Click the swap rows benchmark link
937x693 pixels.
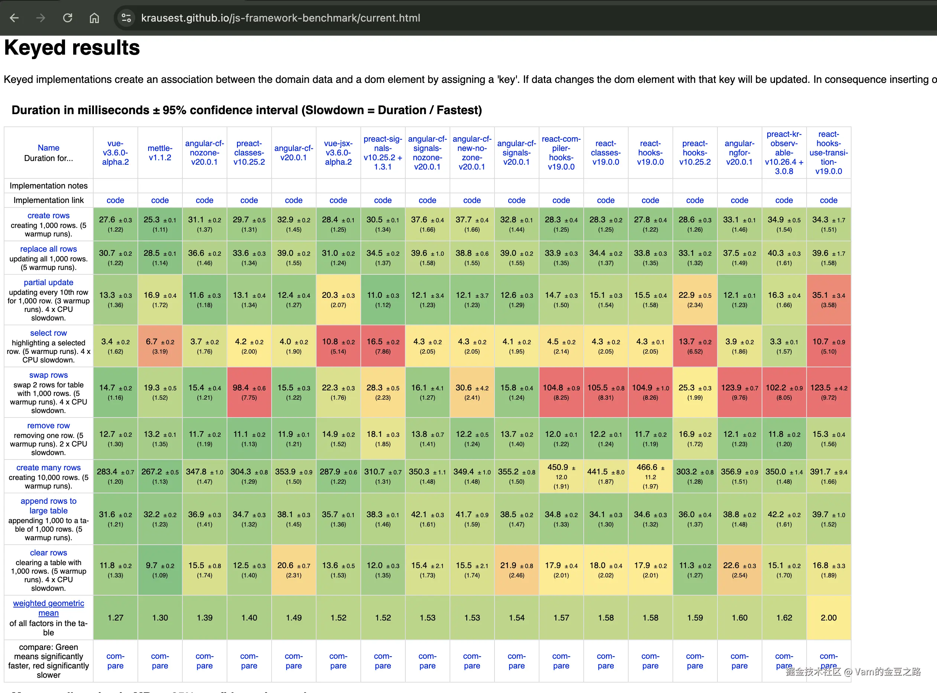click(x=48, y=375)
